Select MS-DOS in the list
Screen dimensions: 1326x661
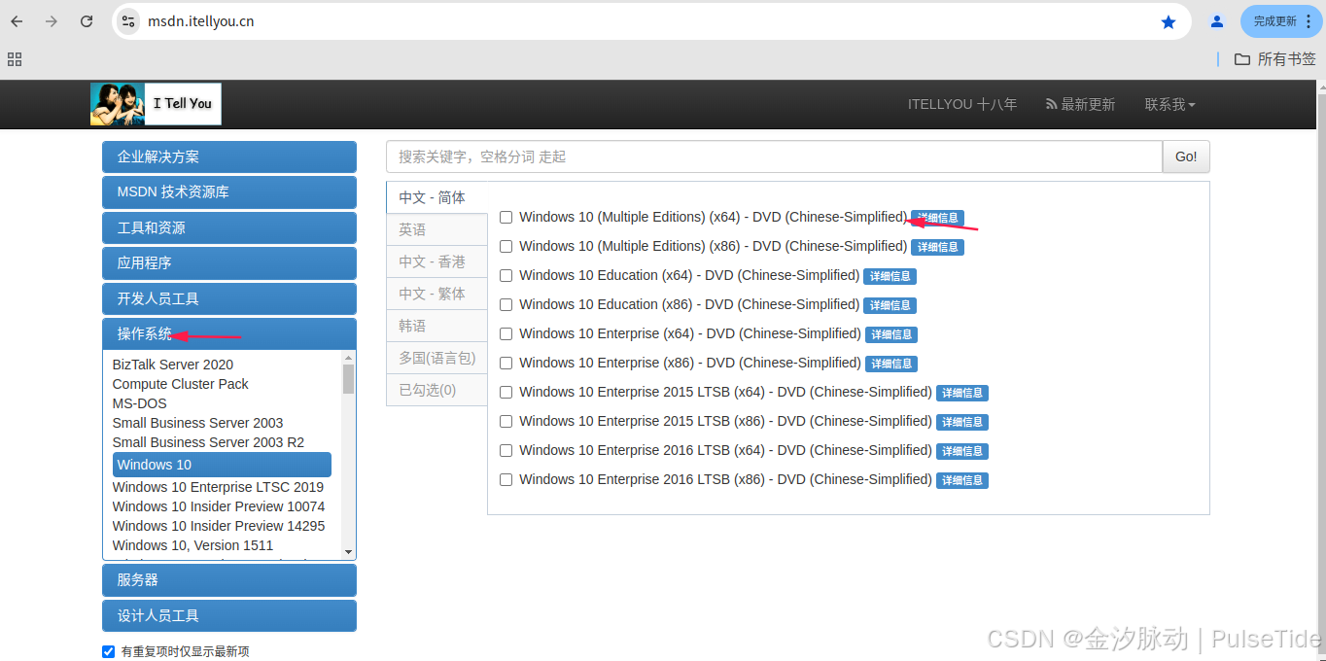(140, 403)
